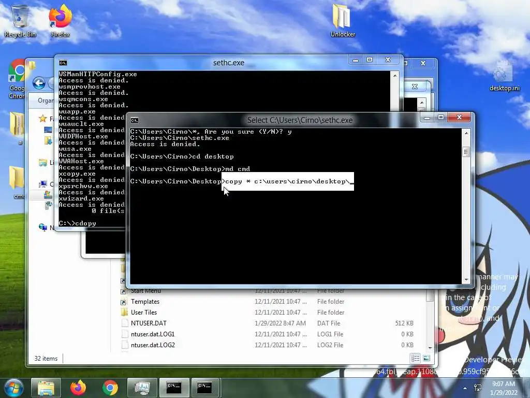Switch to first command prompt taskbar button

[x=174, y=388]
